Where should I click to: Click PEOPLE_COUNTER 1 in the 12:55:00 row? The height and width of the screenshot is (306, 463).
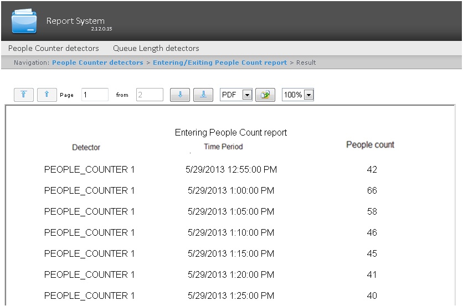(x=89, y=170)
